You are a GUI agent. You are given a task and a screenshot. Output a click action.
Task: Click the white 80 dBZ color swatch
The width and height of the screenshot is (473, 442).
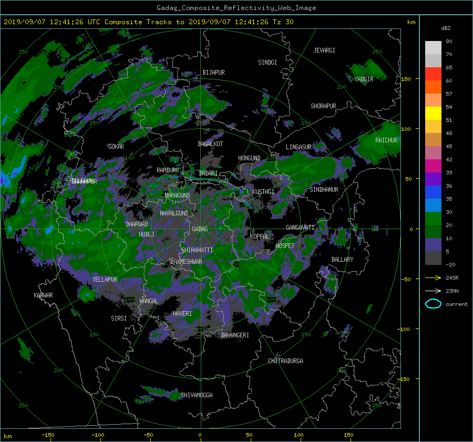pos(433,47)
